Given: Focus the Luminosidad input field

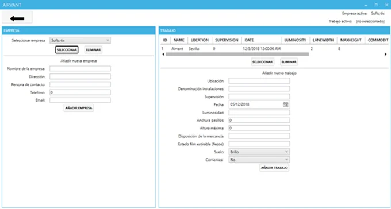Looking at the screenshot, I should tap(259, 113).
